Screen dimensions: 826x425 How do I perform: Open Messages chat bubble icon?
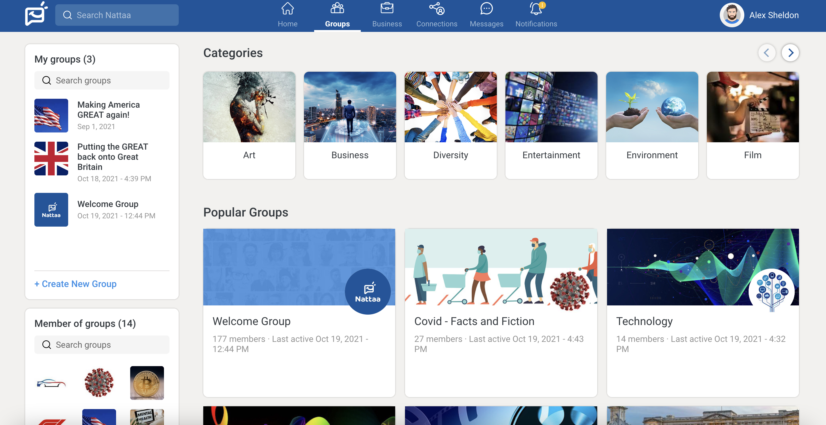coord(486,9)
